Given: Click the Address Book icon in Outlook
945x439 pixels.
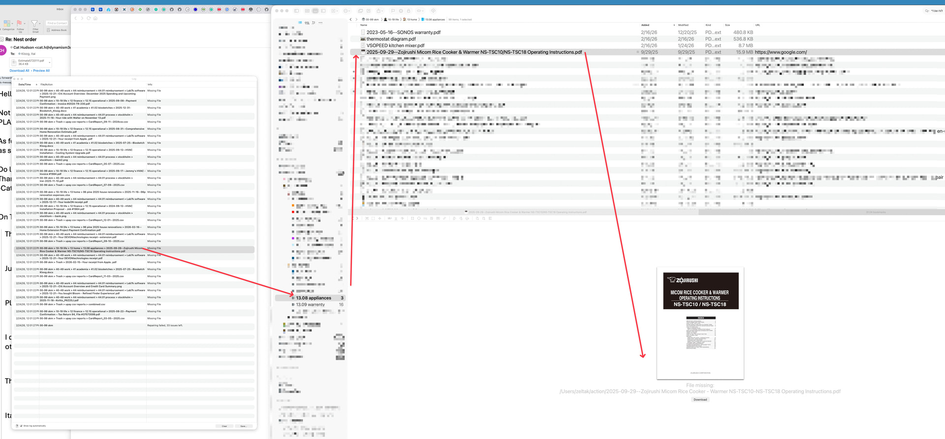Looking at the screenshot, I should [x=57, y=30].
